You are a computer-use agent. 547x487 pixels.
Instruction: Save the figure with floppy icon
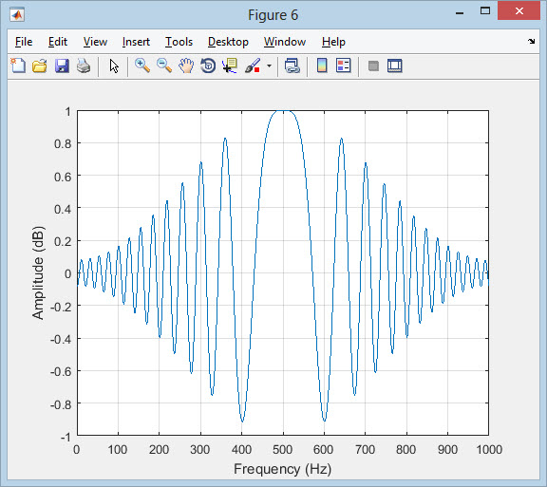[x=62, y=66]
